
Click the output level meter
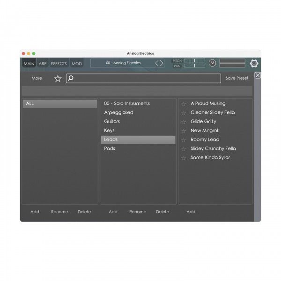point(232,63)
